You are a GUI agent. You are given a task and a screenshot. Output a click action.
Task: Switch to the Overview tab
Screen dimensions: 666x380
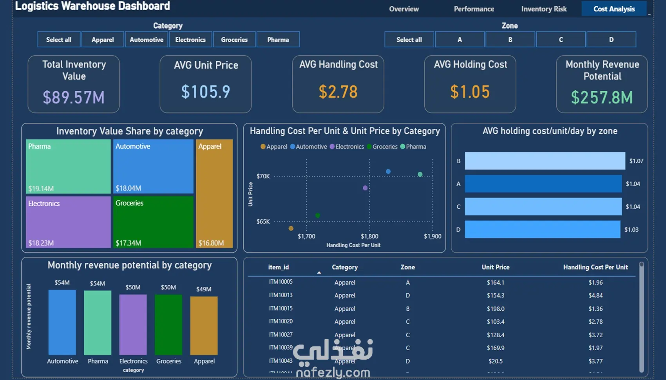[404, 9]
